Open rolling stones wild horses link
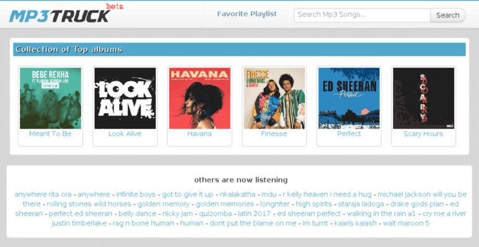 [89, 204]
